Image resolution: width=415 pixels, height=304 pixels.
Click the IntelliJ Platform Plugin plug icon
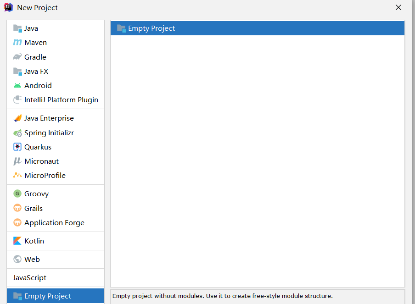click(17, 99)
